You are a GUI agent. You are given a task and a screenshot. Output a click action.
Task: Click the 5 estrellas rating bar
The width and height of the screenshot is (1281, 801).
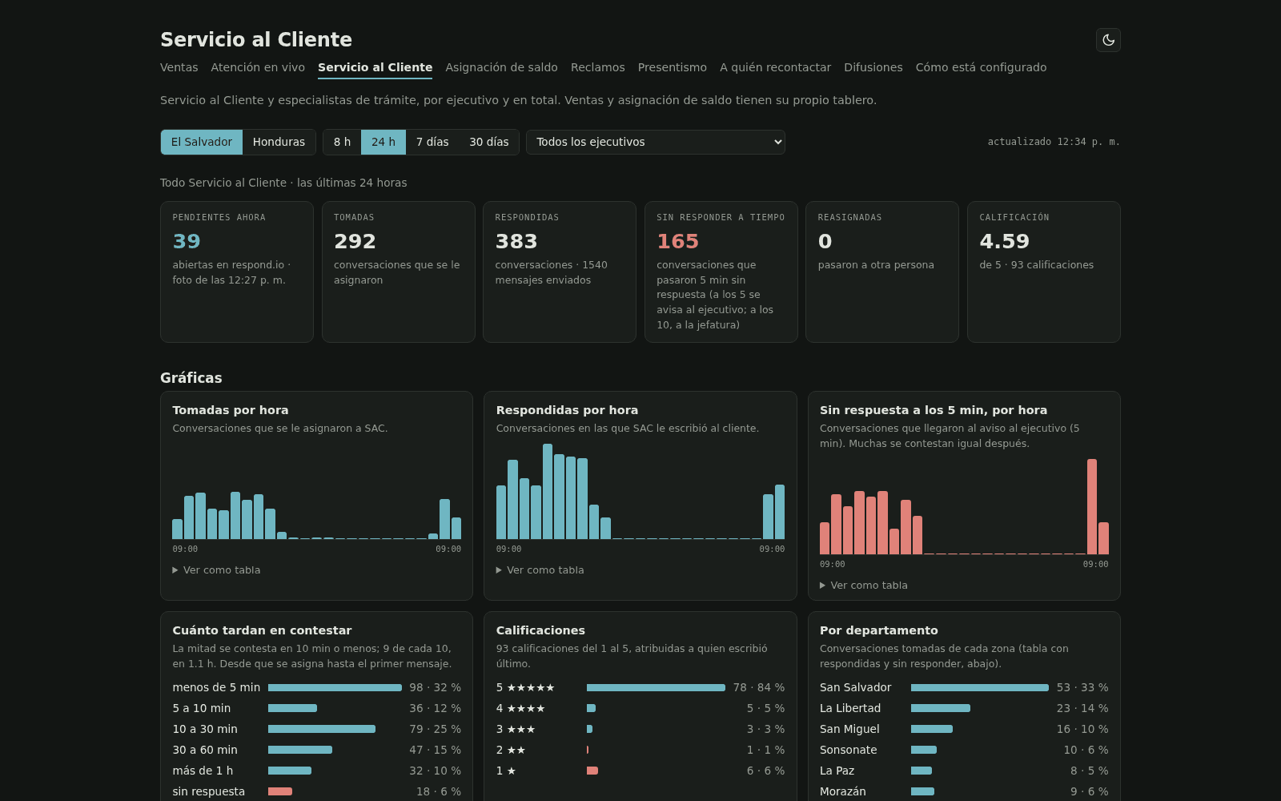click(656, 687)
